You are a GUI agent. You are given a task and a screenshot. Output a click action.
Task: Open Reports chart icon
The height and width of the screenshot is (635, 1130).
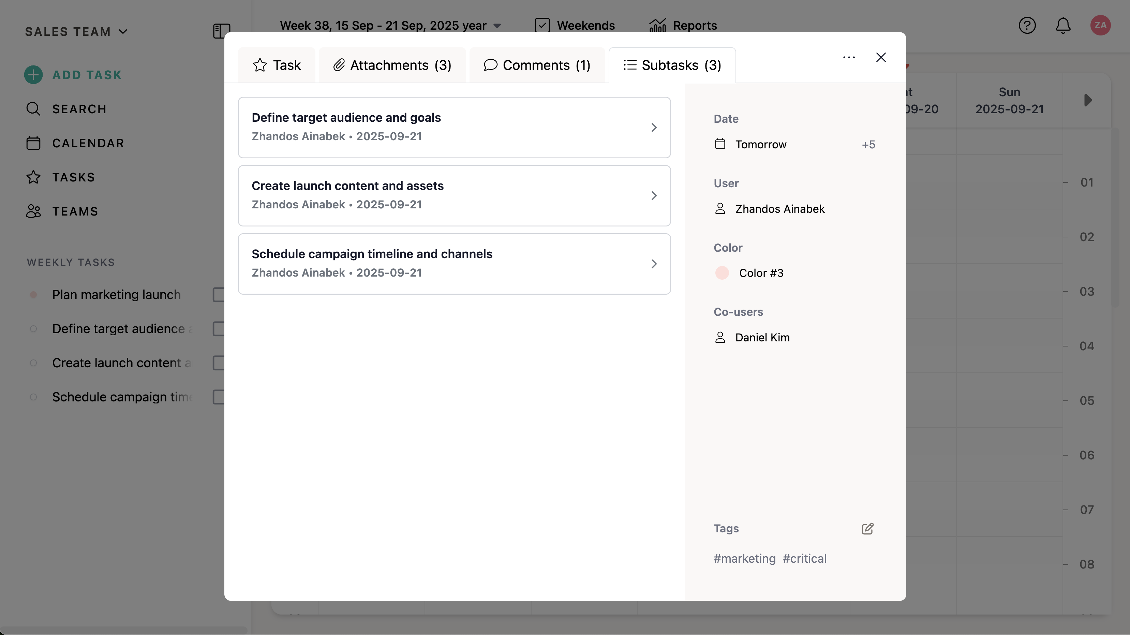click(657, 26)
